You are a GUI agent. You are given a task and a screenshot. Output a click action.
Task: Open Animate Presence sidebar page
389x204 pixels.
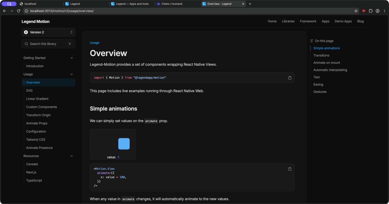[39, 148]
